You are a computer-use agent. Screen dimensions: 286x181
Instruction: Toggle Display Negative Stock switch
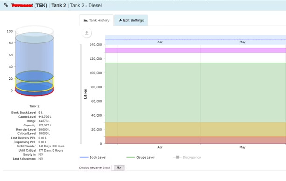pyautogui.click(x=118, y=167)
